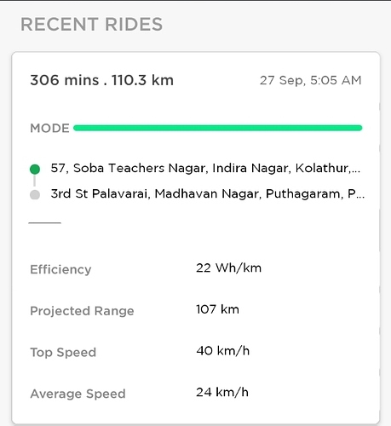Click the Efficiency label
This screenshot has height=426, width=391.
point(60,269)
